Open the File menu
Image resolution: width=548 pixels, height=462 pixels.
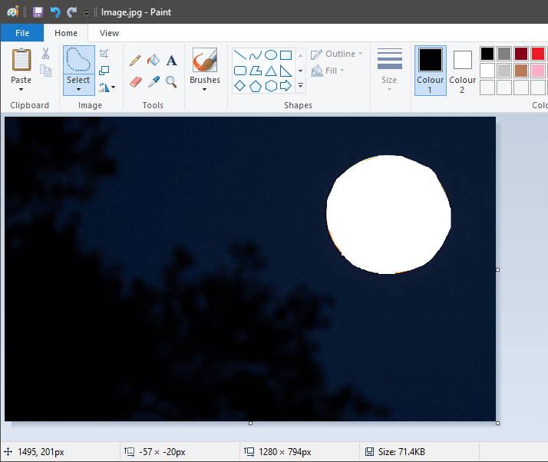[22, 33]
